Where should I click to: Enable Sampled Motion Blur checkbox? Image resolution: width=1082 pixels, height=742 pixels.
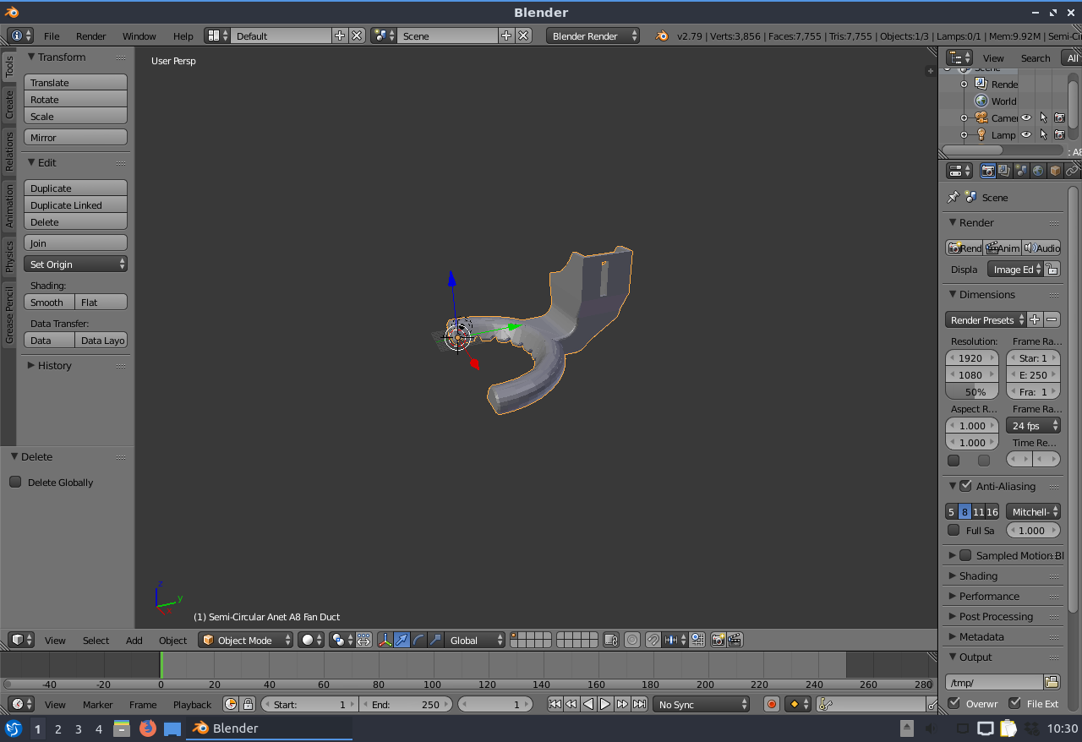point(965,555)
